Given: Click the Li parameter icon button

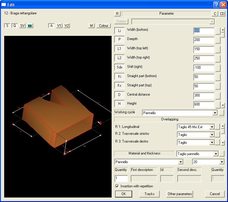Looking at the screenshot, I should [120, 31].
